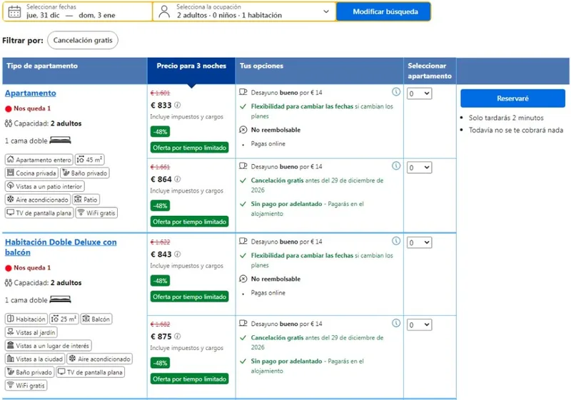571x400 pixels.
Task: Click Oferta por tiempo limitado badge for € 875
Action: point(189,379)
